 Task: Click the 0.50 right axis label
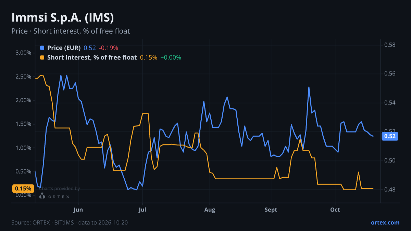pos(390,161)
